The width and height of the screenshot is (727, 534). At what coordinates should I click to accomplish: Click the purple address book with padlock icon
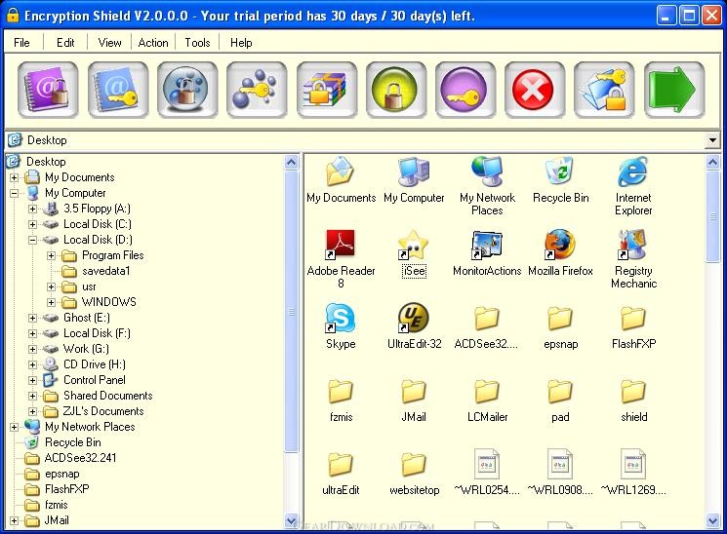(x=48, y=90)
